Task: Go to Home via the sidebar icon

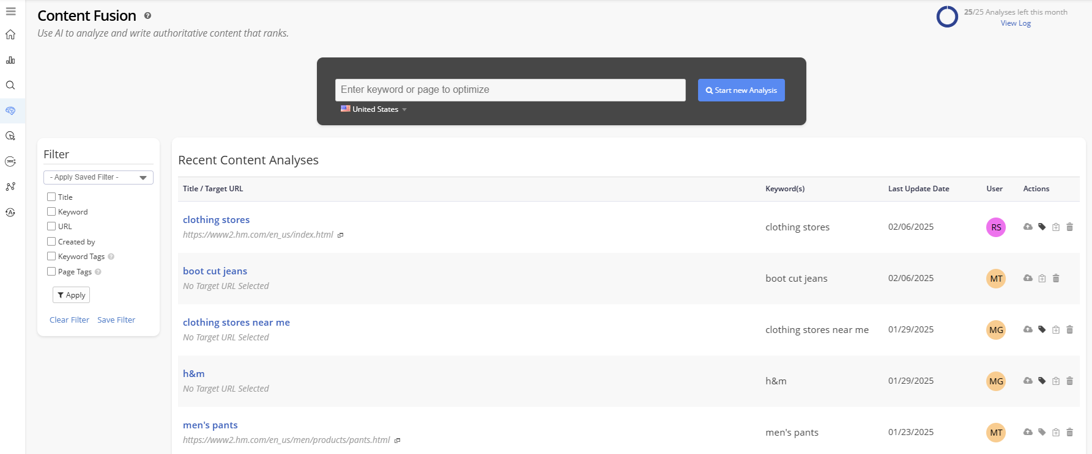Action: [10, 35]
